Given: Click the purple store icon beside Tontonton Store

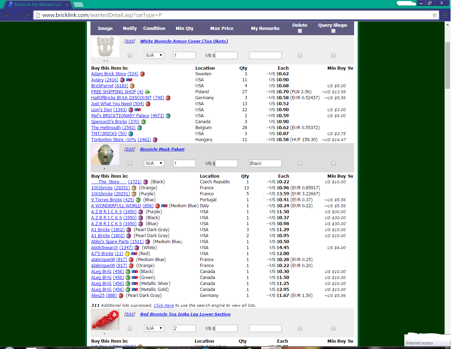Looking at the screenshot, I should (x=155, y=140).
